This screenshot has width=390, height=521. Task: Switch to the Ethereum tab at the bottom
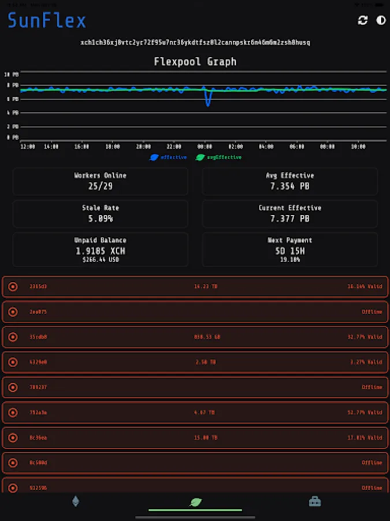pos(76,501)
